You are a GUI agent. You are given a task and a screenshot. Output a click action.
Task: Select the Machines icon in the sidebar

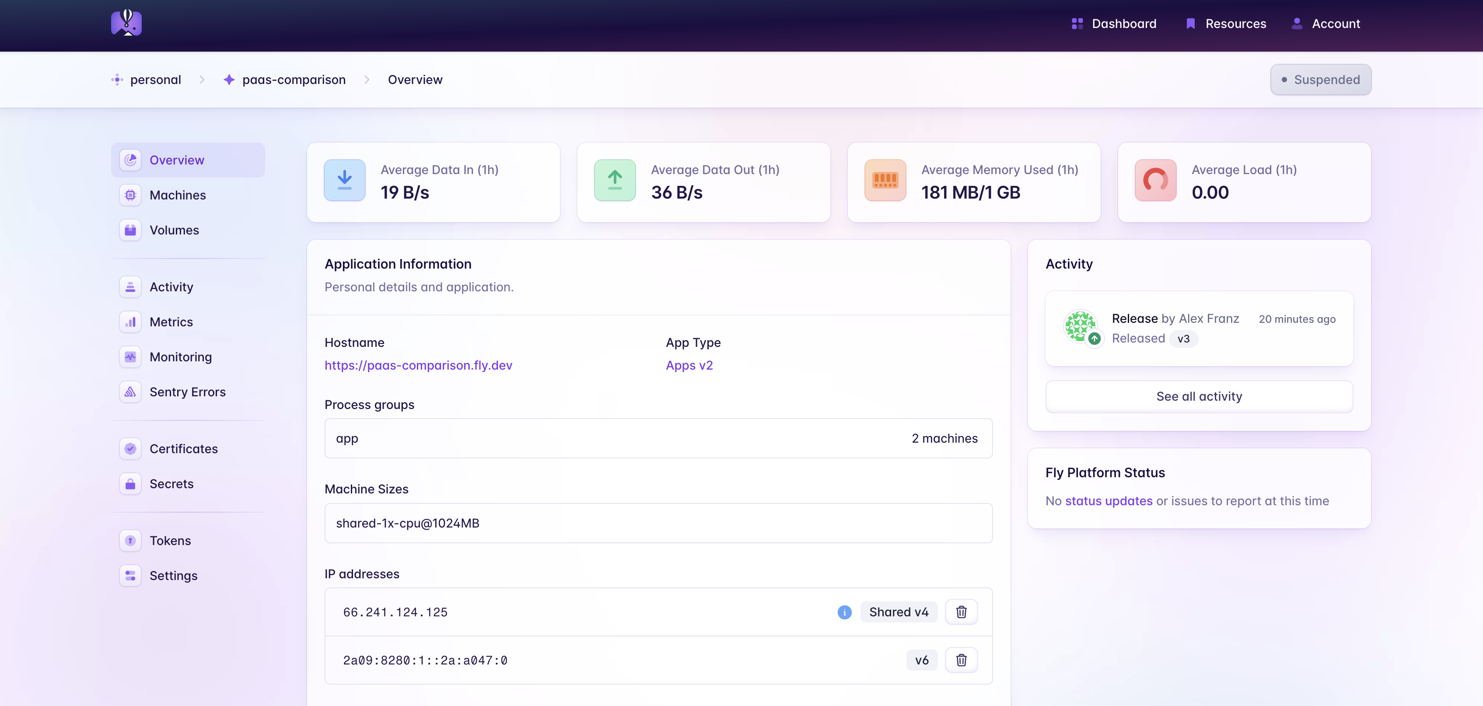(x=130, y=195)
